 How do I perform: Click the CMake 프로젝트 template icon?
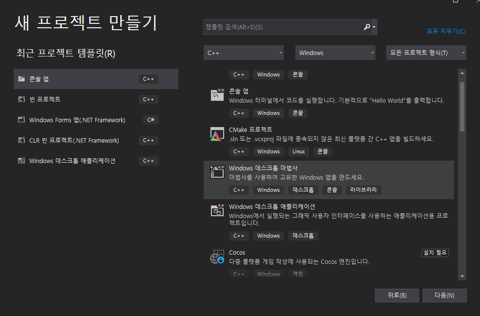pyautogui.click(x=217, y=134)
